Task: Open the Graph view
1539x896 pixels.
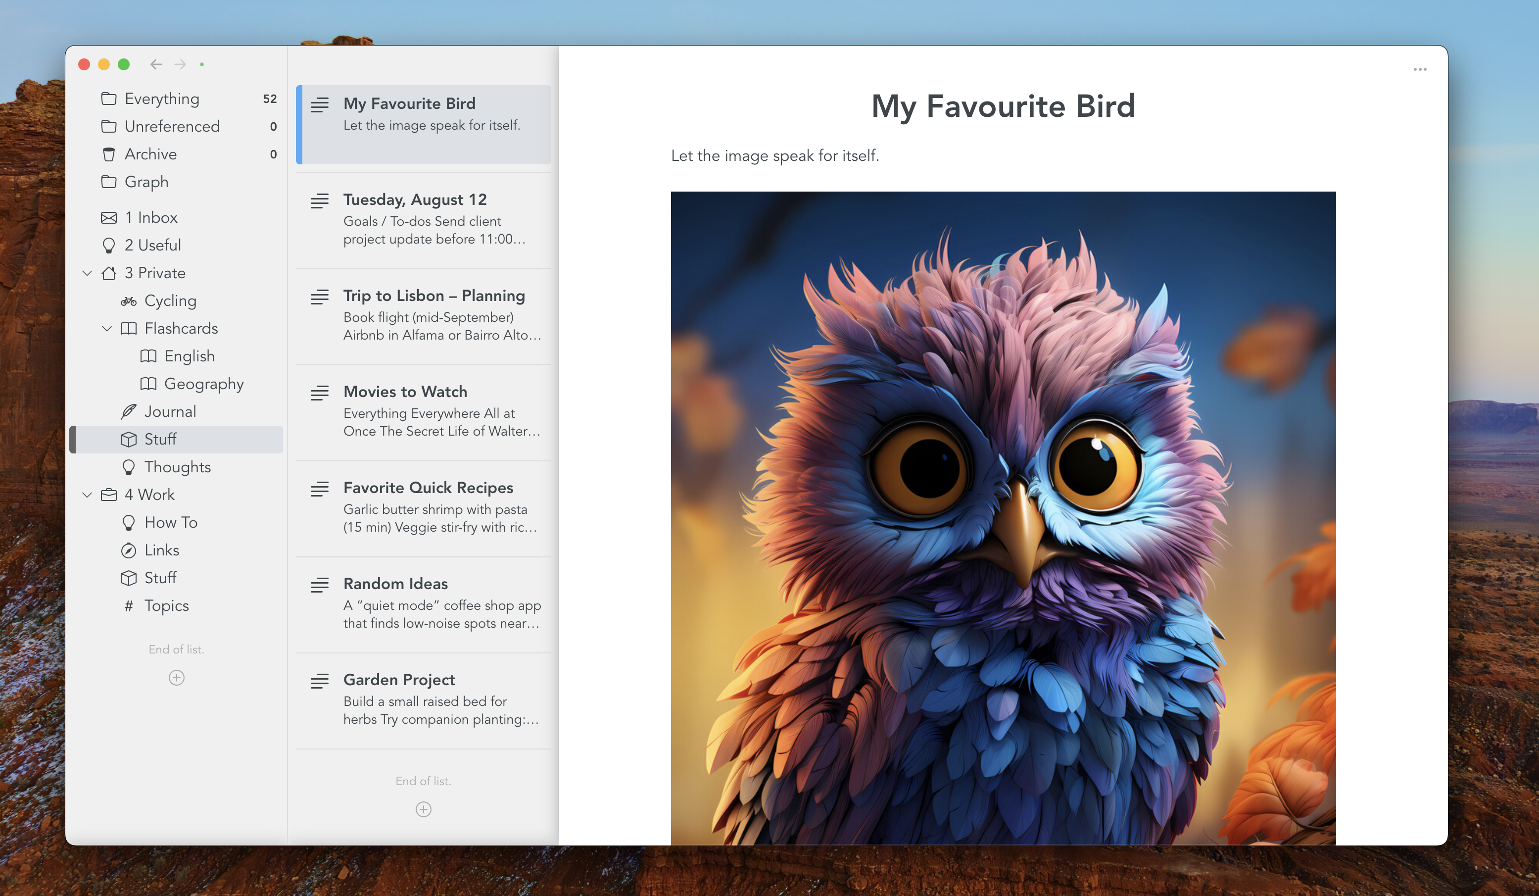Action: point(146,182)
